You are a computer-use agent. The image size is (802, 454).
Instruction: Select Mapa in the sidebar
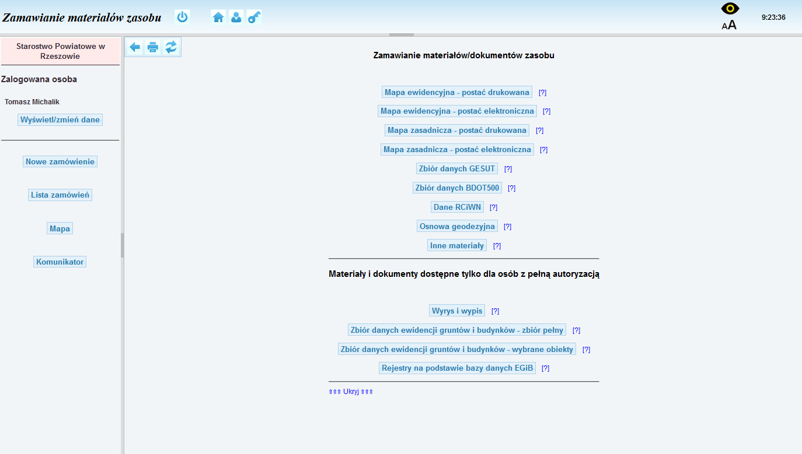(x=60, y=228)
